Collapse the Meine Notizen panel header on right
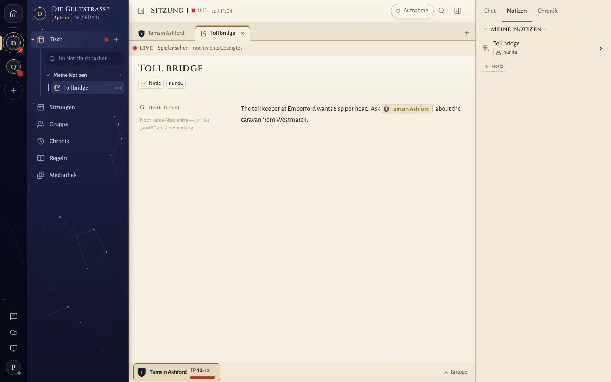Viewport: 611px width, 382px height. (x=485, y=29)
